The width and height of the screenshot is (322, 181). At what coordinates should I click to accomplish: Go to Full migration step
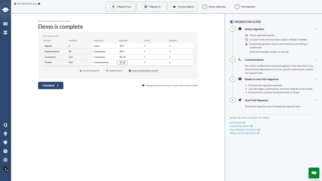pos(245,7)
